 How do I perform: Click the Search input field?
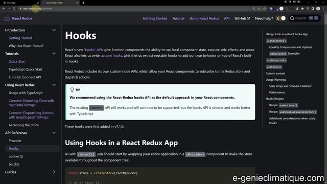[x=305, y=18]
